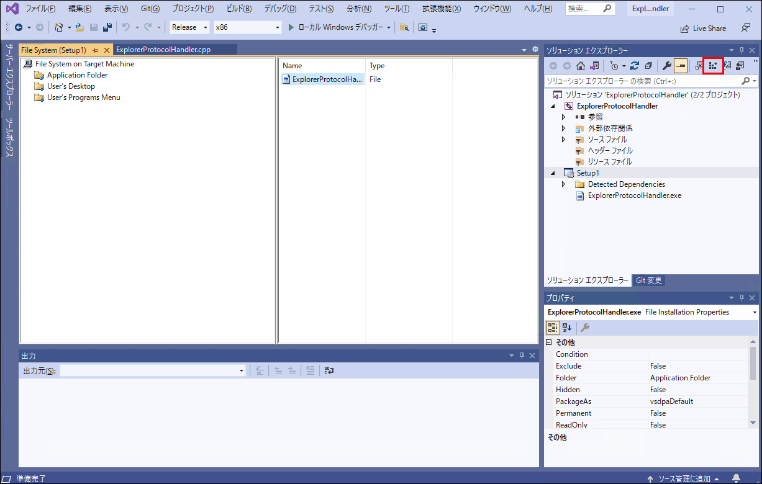Image resolution: width=762 pixels, height=484 pixels.
Task: Expand the ソース ファイル node
Action: point(563,139)
